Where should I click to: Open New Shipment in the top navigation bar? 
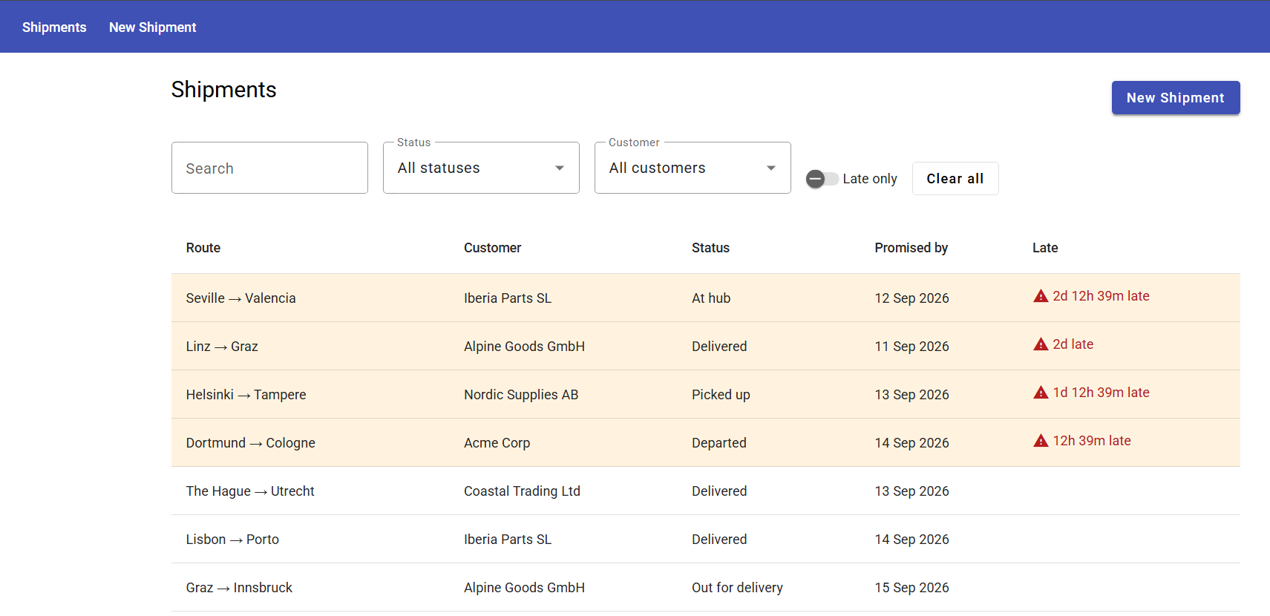152,27
